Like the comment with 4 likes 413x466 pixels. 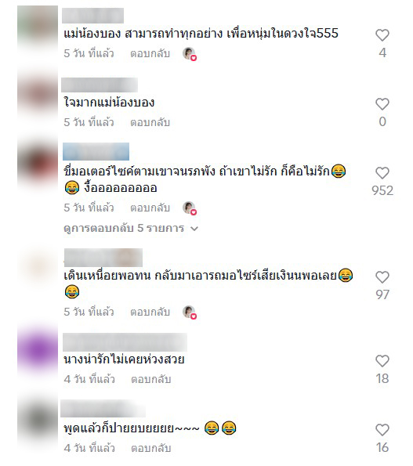[x=382, y=35]
